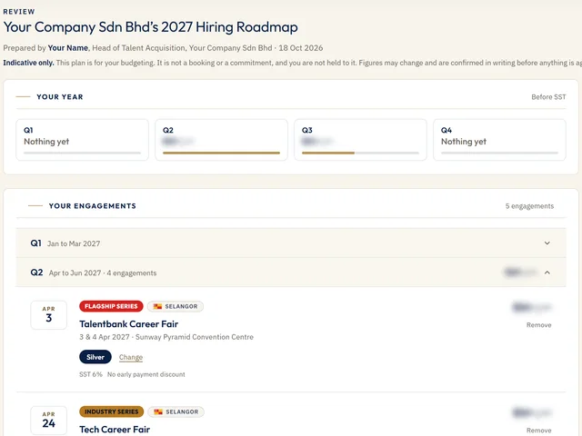Open the Q3 card in Your Year

click(360, 140)
